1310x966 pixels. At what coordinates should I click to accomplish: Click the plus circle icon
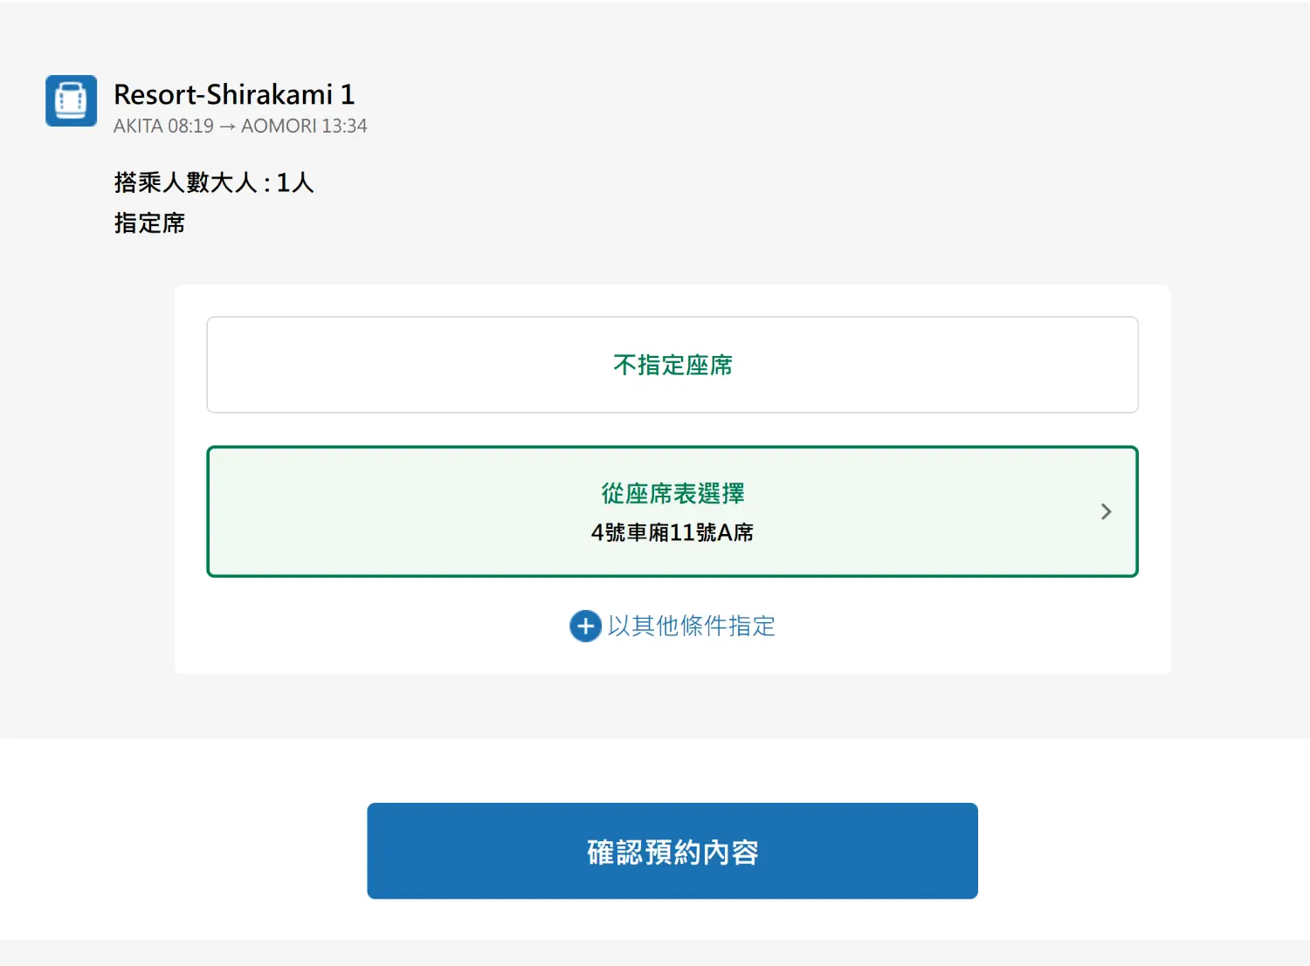[x=585, y=626]
